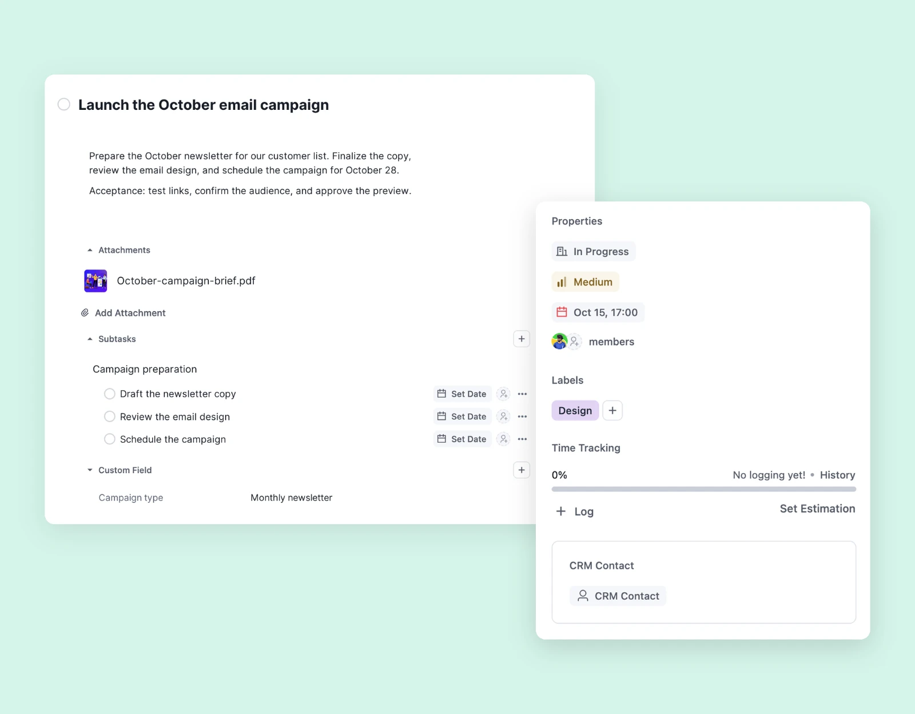Click the paperclip icon beside Add Attachment
Screen dimensions: 915x714
pyautogui.click(x=85, y=313)
